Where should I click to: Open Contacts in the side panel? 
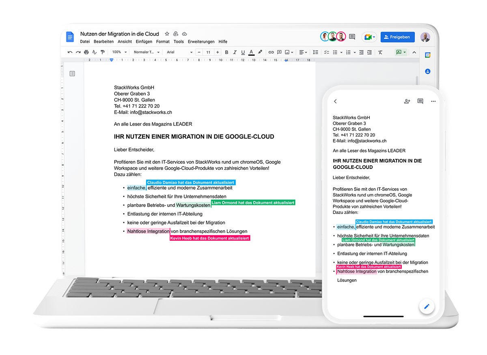click(x=427, y=71)
